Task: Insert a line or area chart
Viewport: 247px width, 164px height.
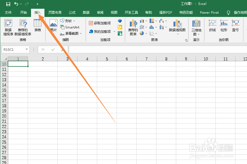Action: [142, 27]
